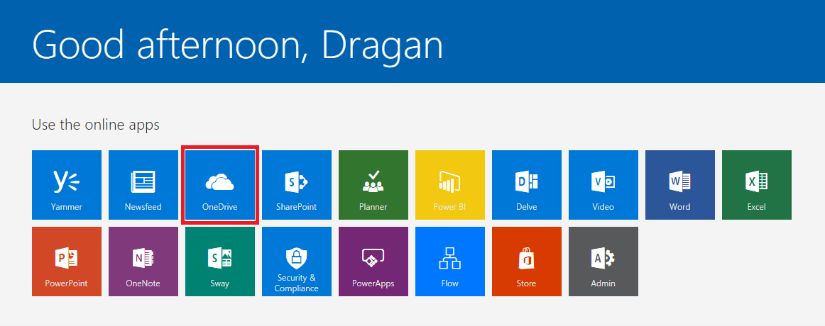825x326 pixels.
Task: Open the Store tile
Action: click(527, 262)
